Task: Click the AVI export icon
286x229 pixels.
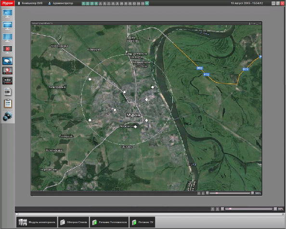Action: 8,81
